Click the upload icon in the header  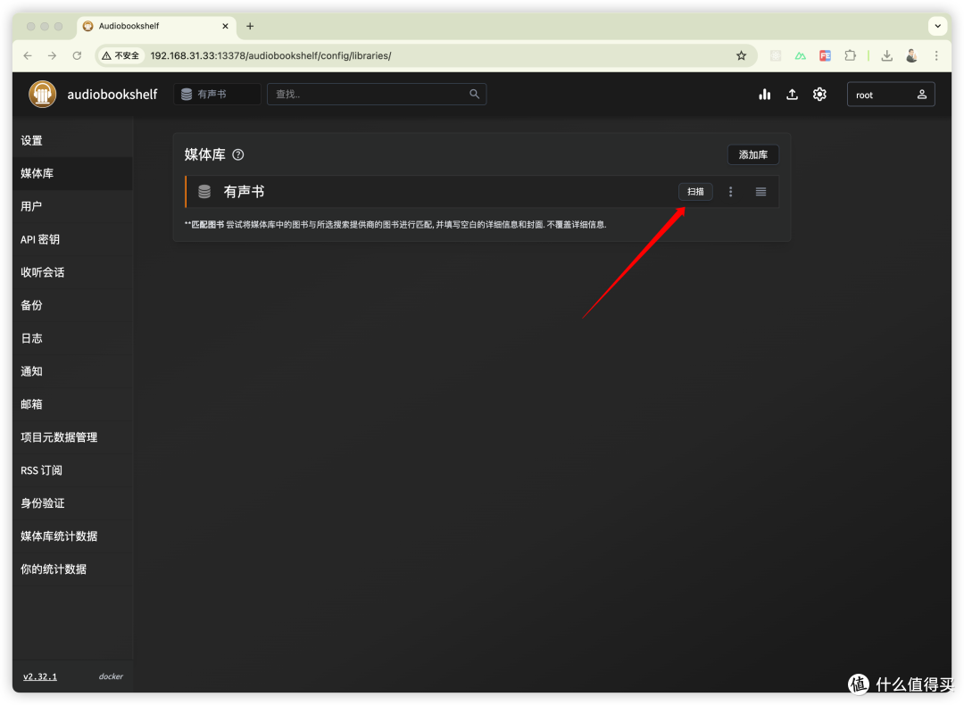(792, 95)
